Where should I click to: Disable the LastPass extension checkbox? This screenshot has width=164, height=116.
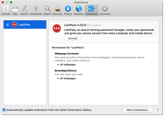(x=8, y=25)
